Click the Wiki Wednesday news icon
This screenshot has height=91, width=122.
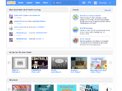coord(75,30)
